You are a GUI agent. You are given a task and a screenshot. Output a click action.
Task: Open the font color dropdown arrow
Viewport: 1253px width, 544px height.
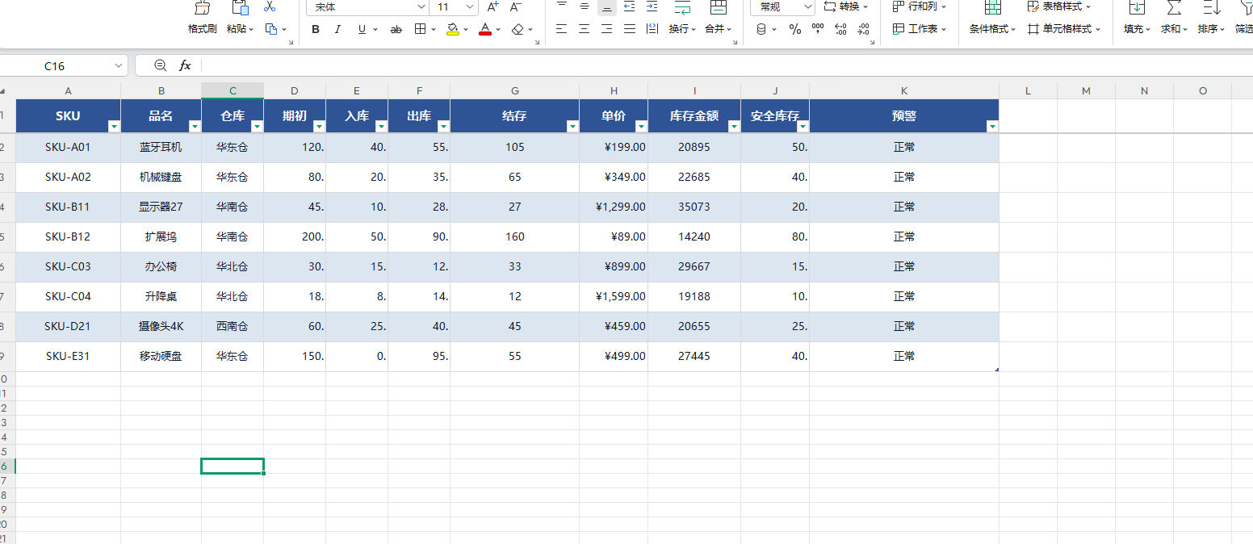499,30
